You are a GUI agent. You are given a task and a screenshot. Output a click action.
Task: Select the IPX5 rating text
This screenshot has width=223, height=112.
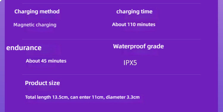(x=130, y=63)
